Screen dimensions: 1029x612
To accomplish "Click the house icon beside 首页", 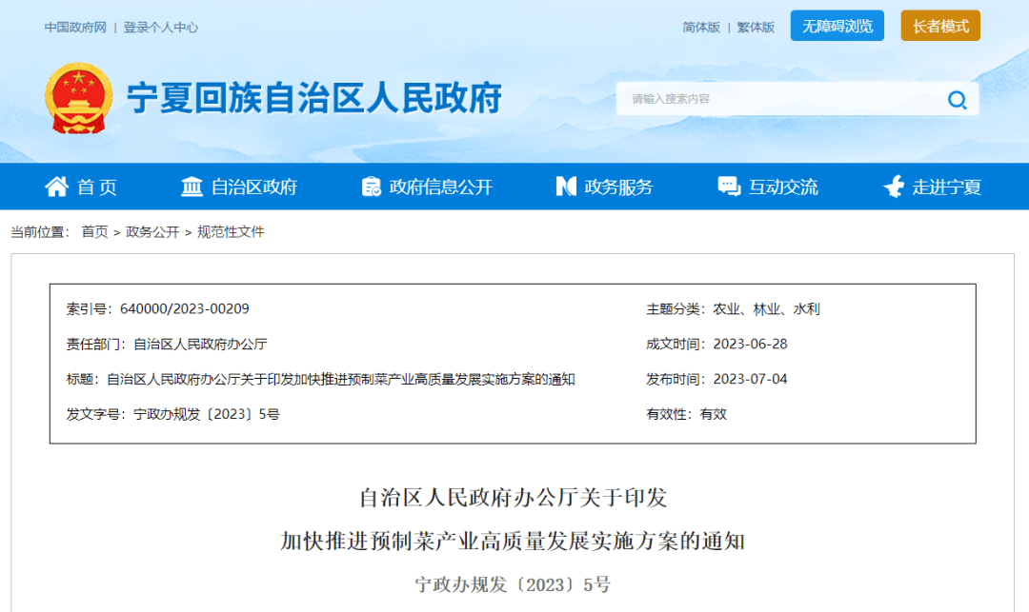I will (57, 187).
